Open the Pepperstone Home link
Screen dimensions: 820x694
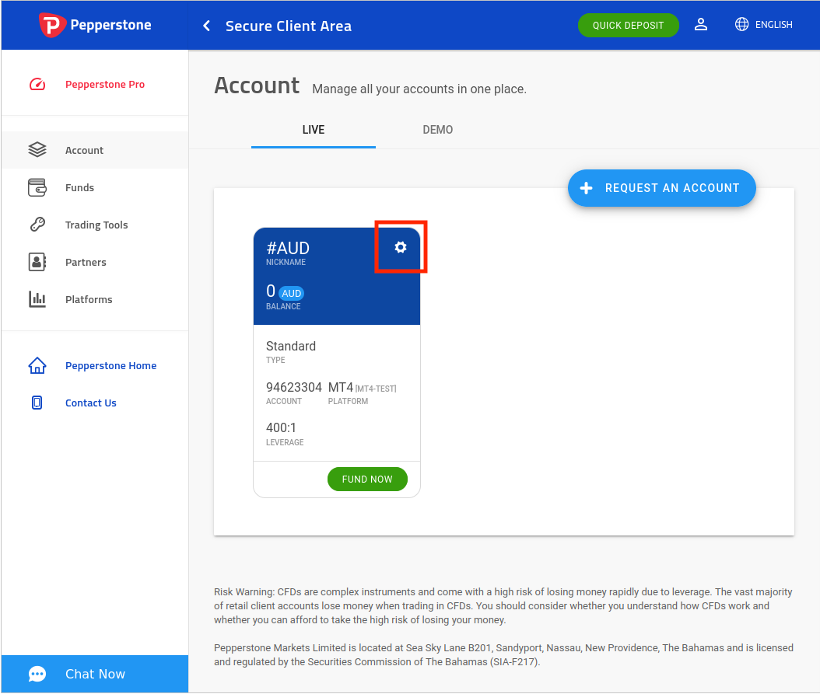pos(111,366)
